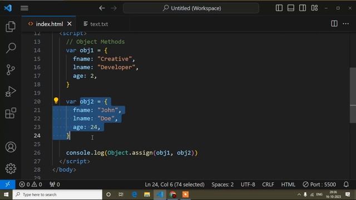This screenshot has height=200, width=356.
Task: Click the closing </body> tag
Action: click(65, 169)
